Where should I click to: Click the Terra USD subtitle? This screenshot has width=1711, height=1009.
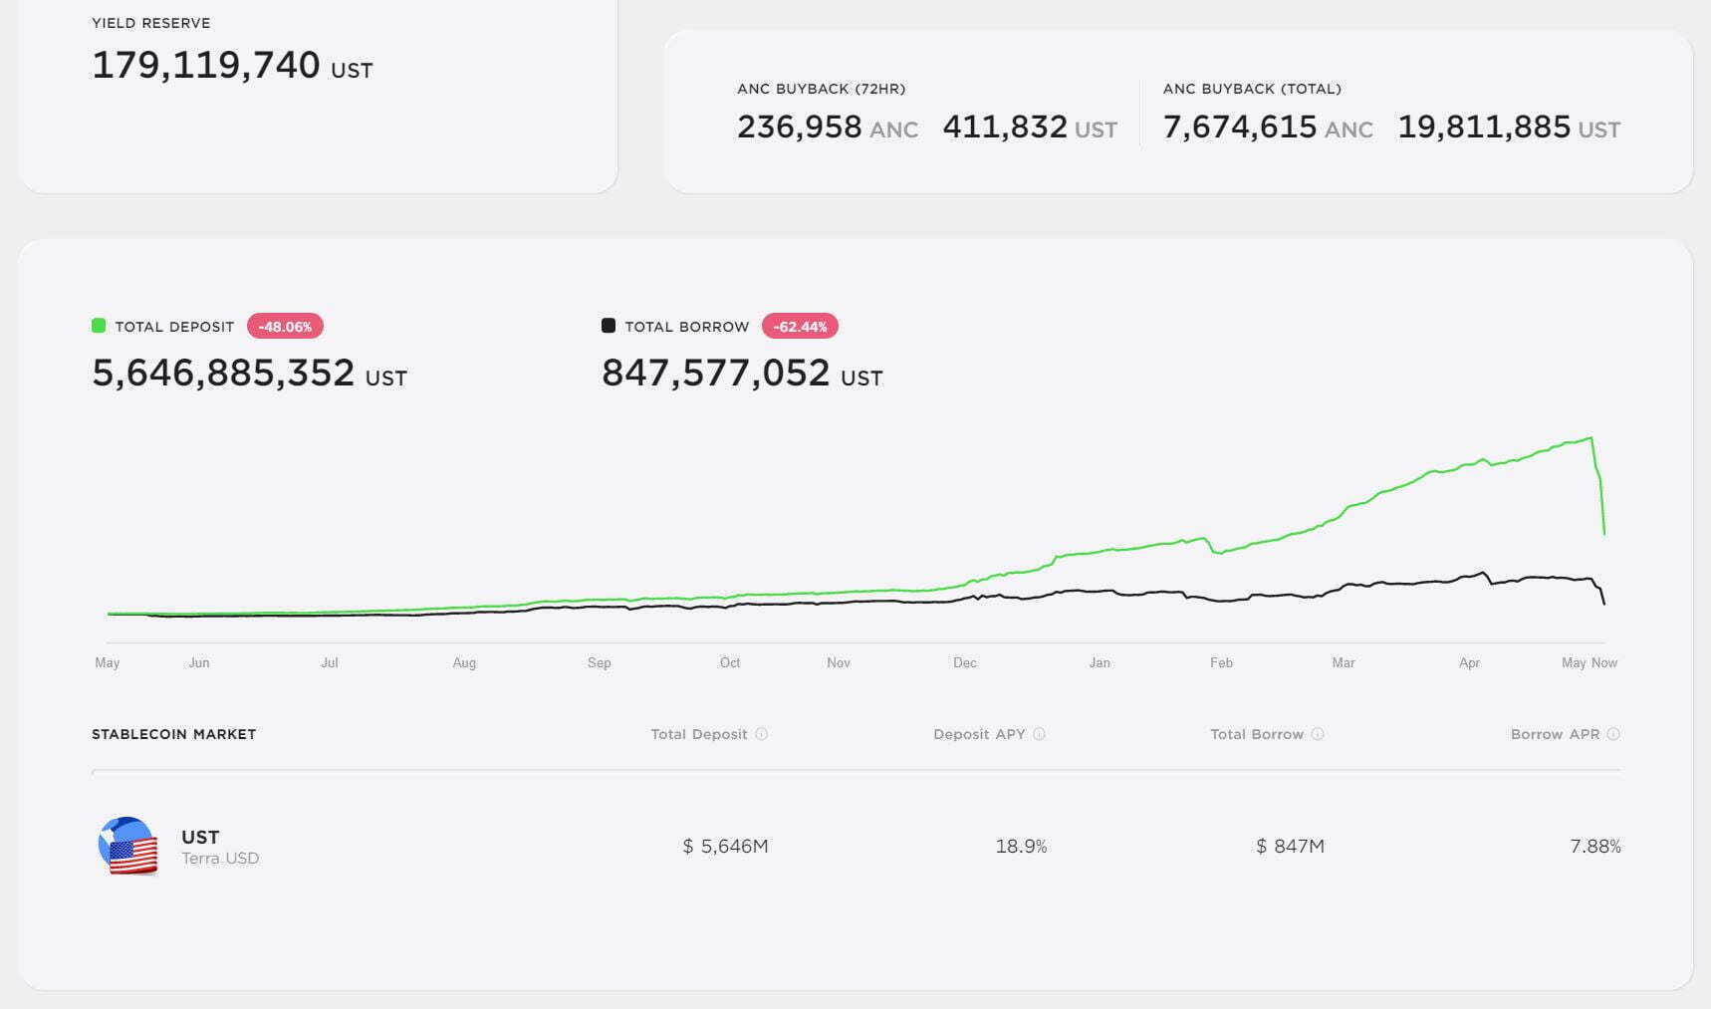tap(220, 859)
